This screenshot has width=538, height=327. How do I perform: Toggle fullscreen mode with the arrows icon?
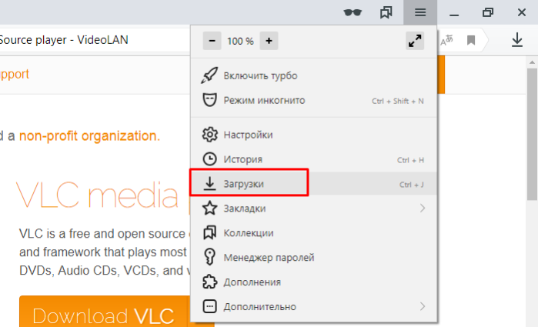(415, 41)
